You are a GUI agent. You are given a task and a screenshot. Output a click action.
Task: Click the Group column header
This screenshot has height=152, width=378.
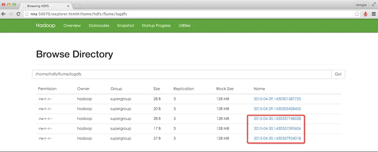coord(116,89)
